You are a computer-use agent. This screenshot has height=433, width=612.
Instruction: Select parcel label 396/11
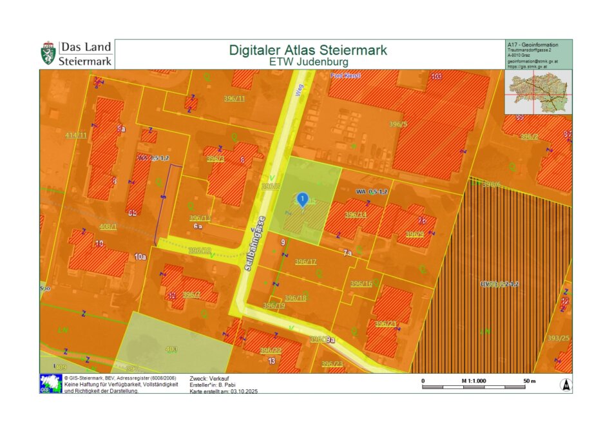point(234,99)
